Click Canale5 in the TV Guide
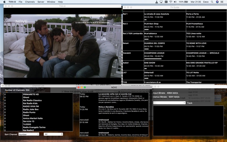This screenshot has height=142, width=227. pos(127,53)
